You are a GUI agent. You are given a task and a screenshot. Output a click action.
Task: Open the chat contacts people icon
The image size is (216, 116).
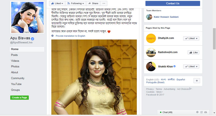[x=206, y=112]
